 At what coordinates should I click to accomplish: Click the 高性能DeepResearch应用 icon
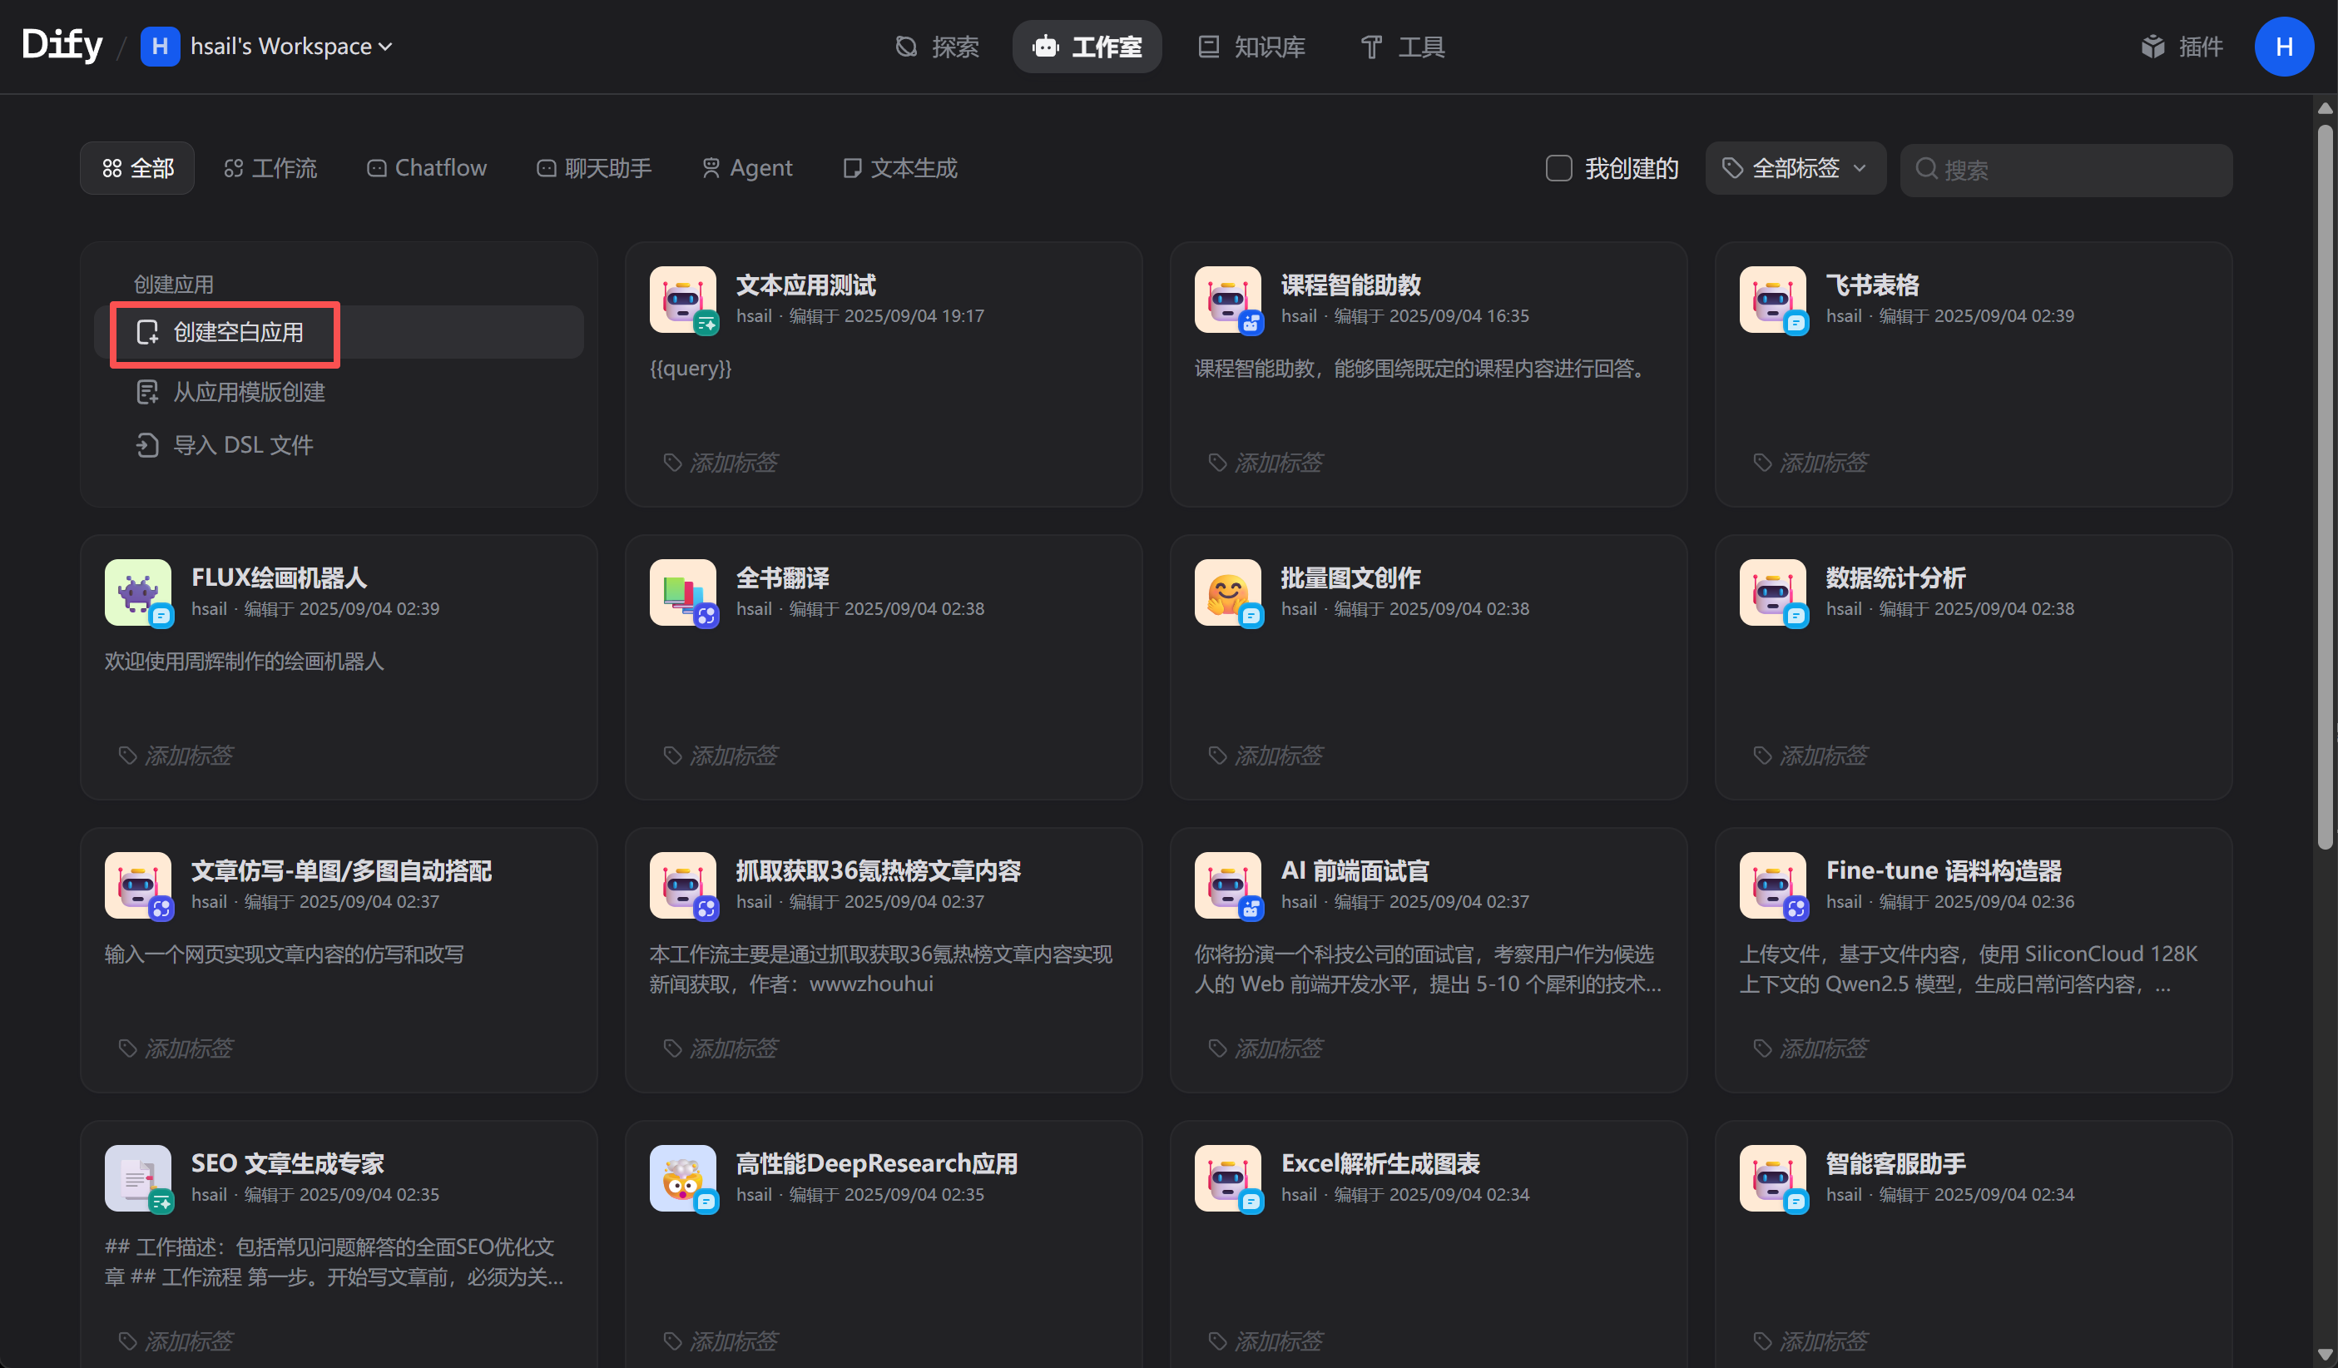(683, 1177)
